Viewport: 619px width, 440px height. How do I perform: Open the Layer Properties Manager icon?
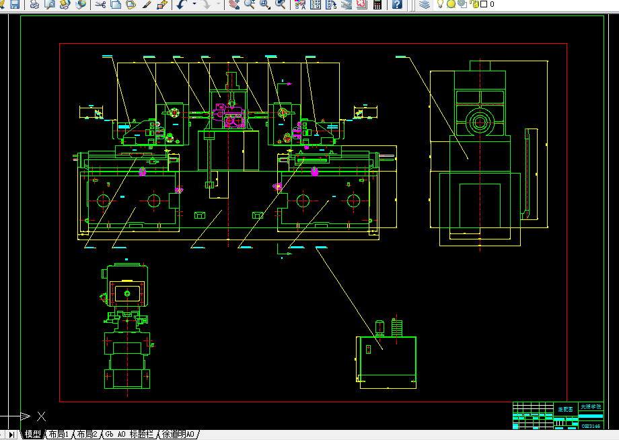coord(425,4)
